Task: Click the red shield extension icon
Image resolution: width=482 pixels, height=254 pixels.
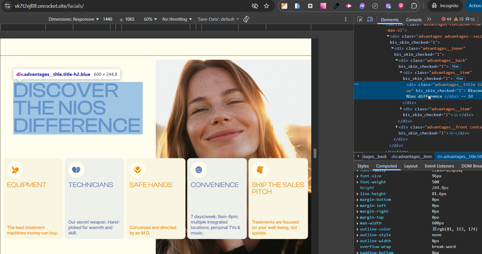Action: 401,6
